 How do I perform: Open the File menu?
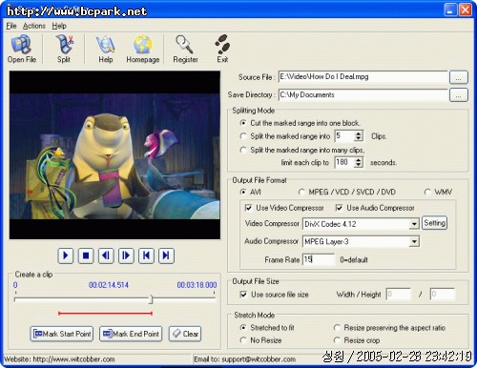[11, 26]
